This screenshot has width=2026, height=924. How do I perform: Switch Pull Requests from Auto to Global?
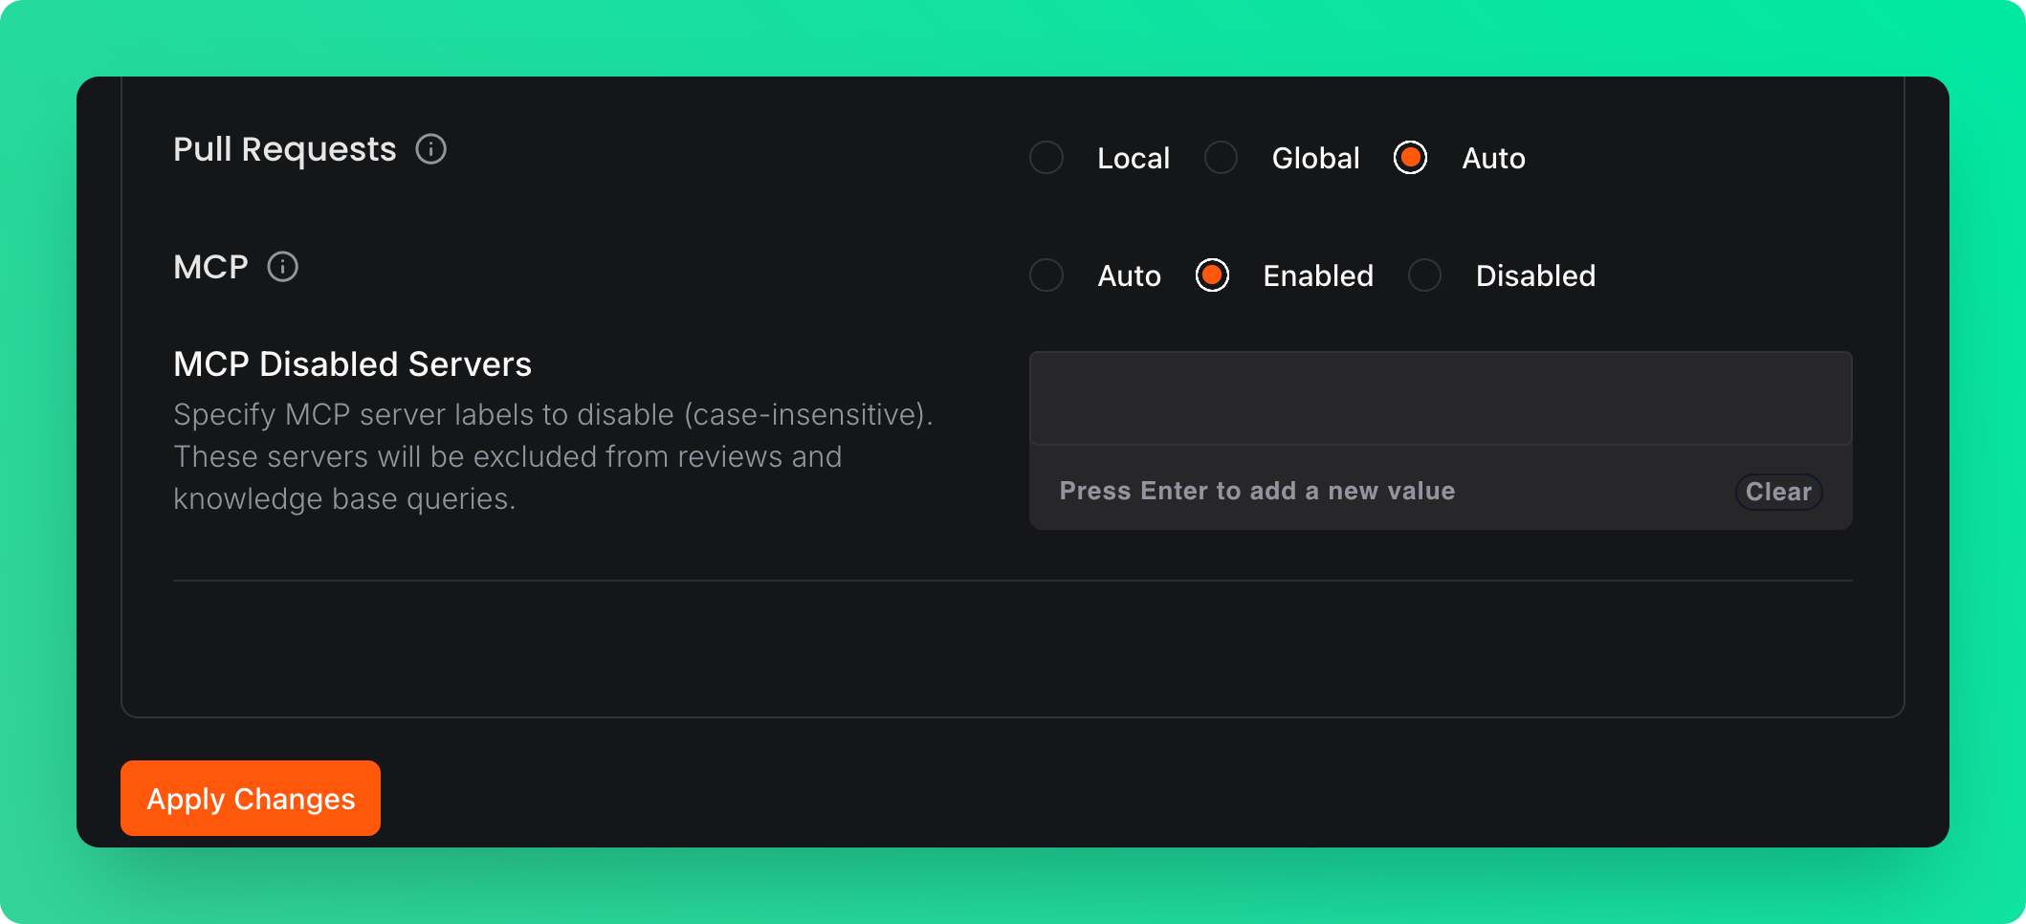(x=1221, y=158)
